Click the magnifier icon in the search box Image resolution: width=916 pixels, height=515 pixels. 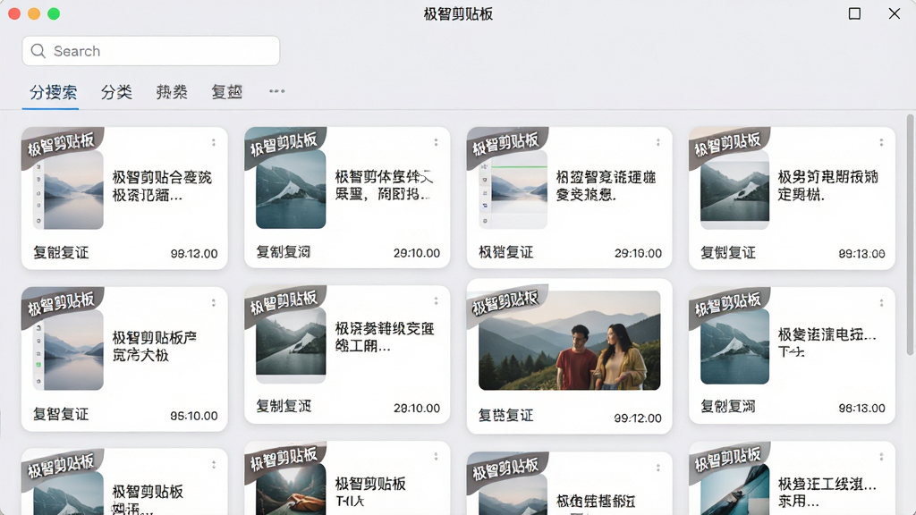[x=38, y=51]
